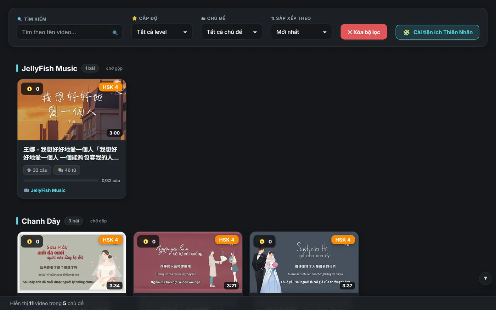Clear filters with 'Xóa bộ lọc' button

coord(364,32)
